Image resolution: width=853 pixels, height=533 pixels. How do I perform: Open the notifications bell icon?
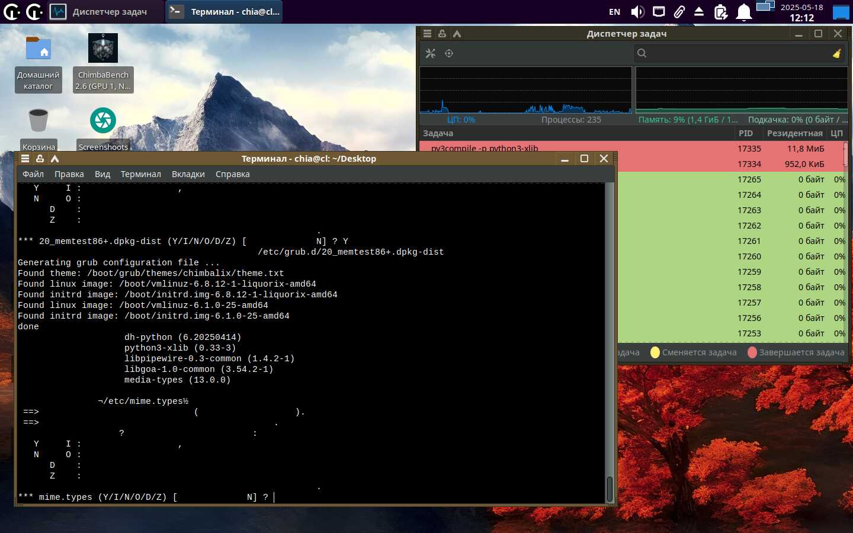coord(744,12)
